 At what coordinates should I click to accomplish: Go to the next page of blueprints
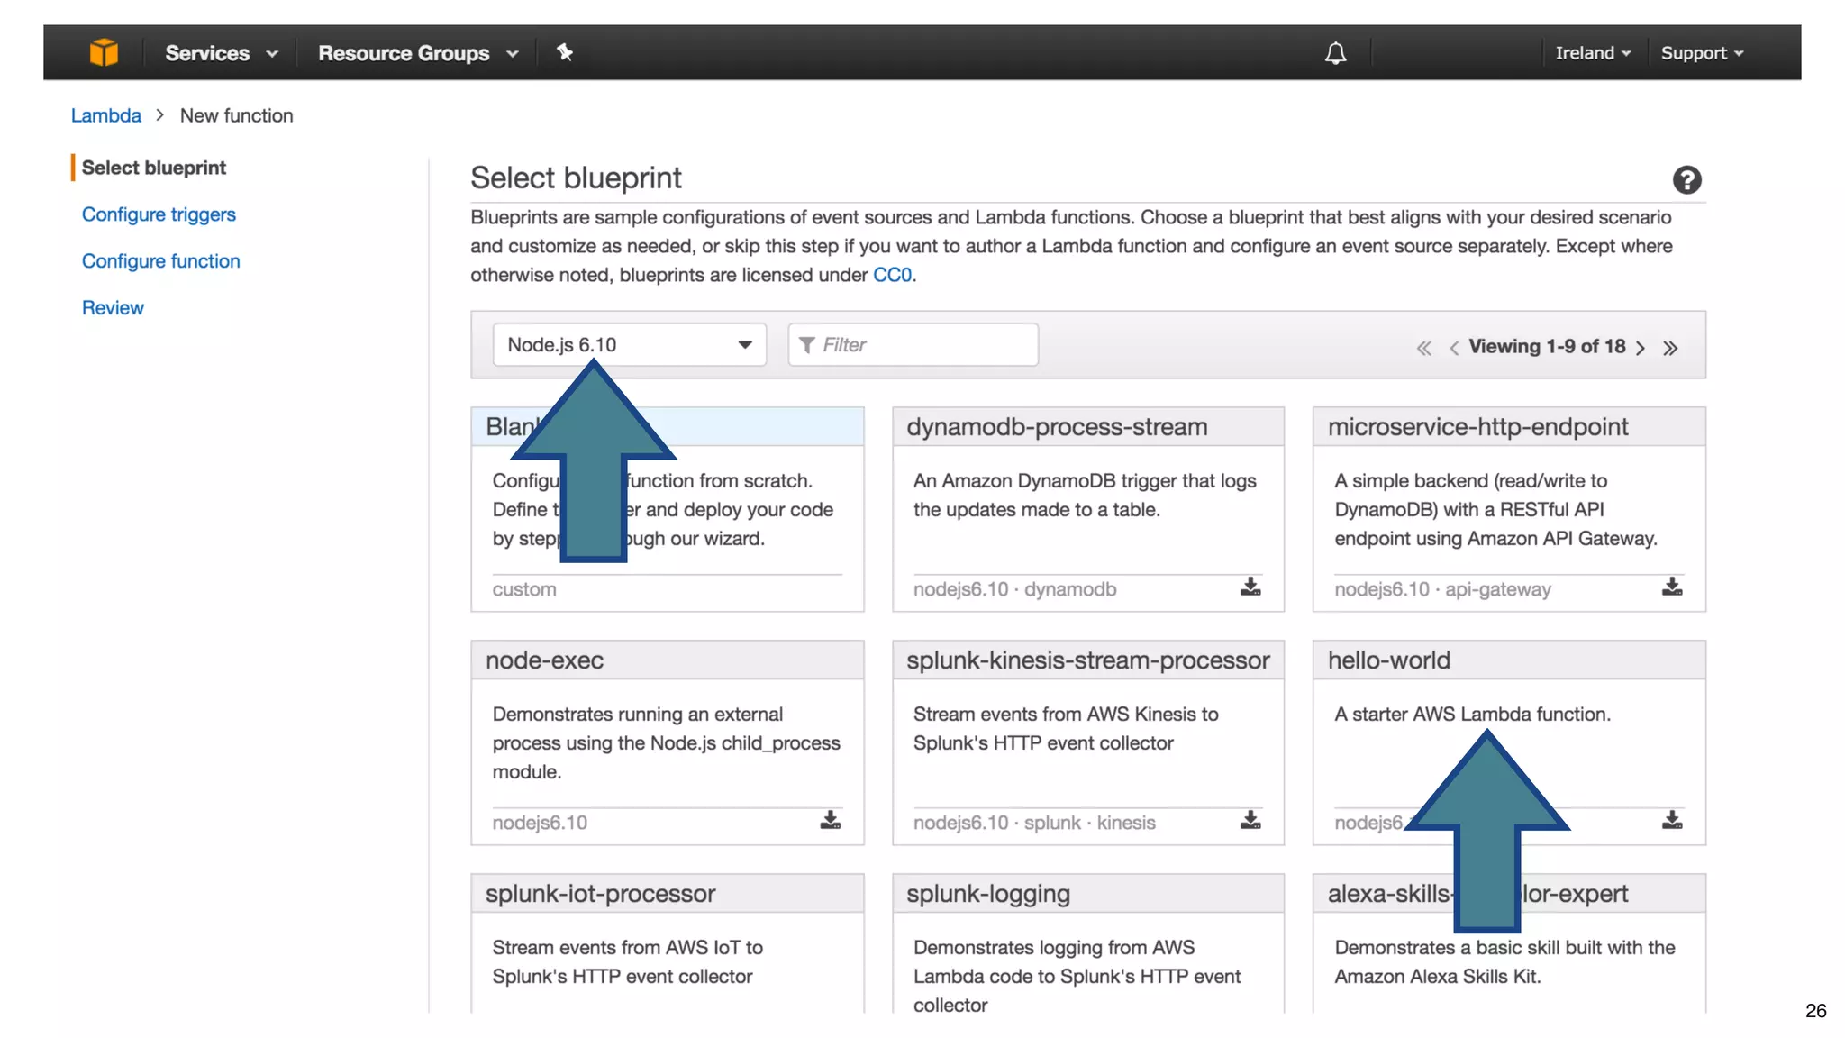tap(1641, 348)
